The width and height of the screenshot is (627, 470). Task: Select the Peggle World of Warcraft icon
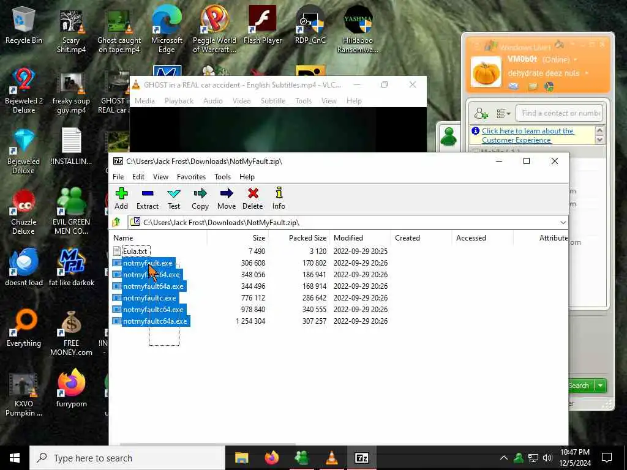point(214,30)
